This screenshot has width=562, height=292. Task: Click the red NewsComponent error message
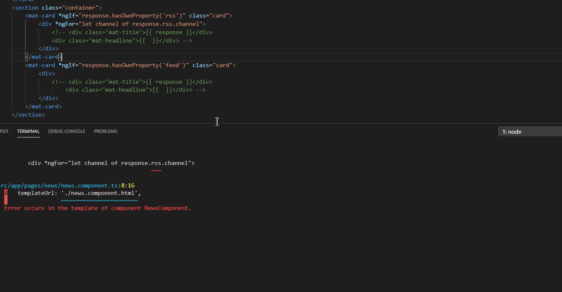click(97, 208)
